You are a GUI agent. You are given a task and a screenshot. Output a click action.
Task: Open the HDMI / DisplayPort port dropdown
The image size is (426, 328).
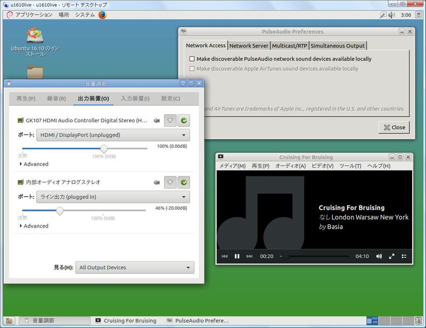(x=113, y=135)
